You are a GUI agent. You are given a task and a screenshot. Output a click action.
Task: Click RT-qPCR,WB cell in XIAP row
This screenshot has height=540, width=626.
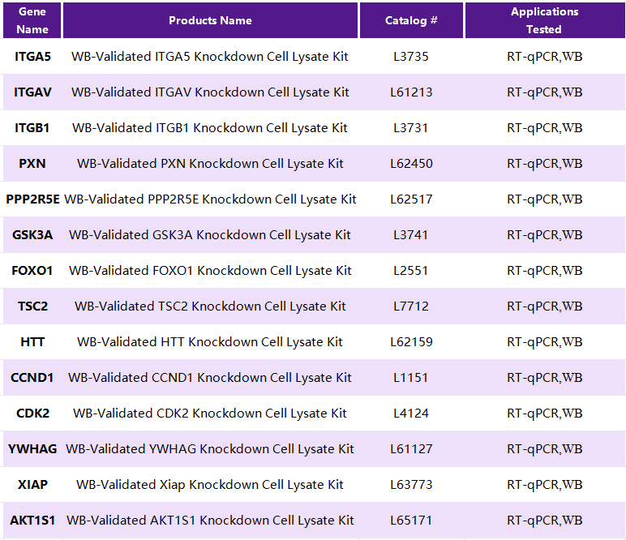tap(545, 485)
